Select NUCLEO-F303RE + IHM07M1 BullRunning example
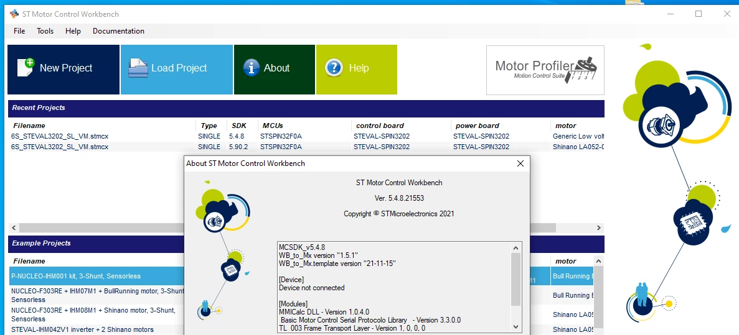 [x=96, y=295]
